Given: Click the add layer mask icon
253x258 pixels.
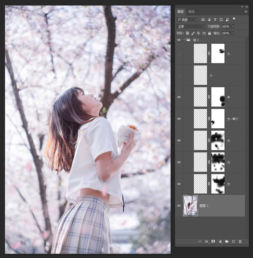Looking at the screenshot, I should [213, 241].
